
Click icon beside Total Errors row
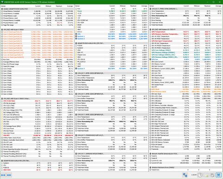pos(151,170)
